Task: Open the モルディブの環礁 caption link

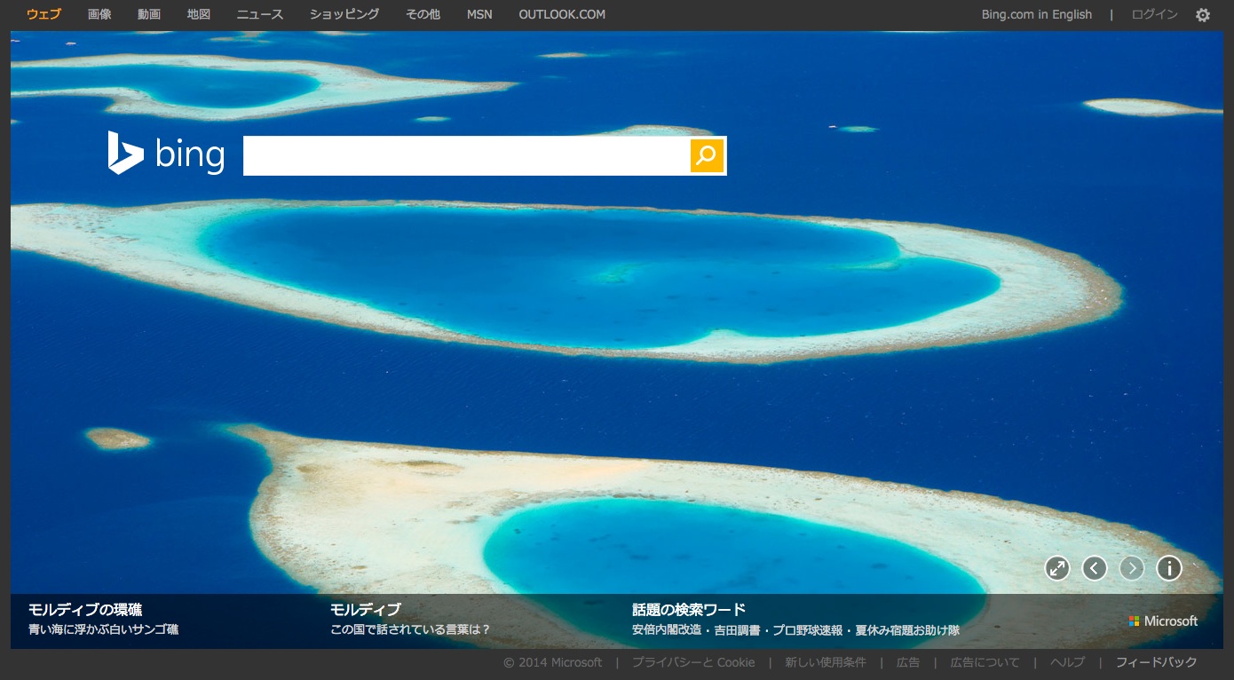Action: tap(85, 610)
